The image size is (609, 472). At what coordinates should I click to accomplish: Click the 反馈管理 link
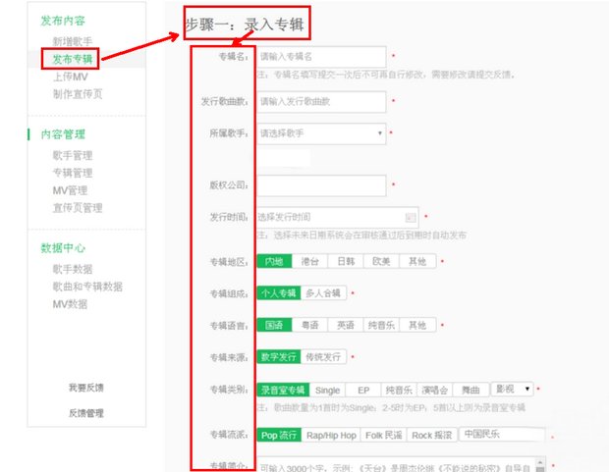(86, 413)
